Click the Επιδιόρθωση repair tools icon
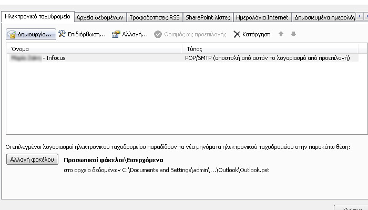Viewport: 368px width, 210px height. coord(62,34)
